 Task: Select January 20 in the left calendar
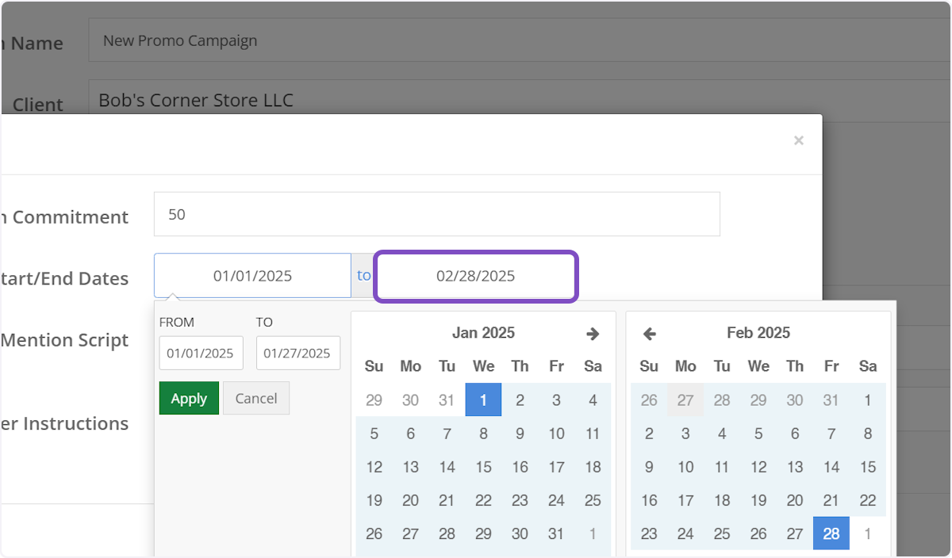(x=410, y=500)
